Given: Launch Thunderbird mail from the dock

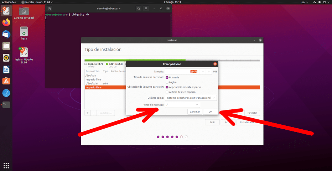Looking at the screenshot, I should [6, 34].
